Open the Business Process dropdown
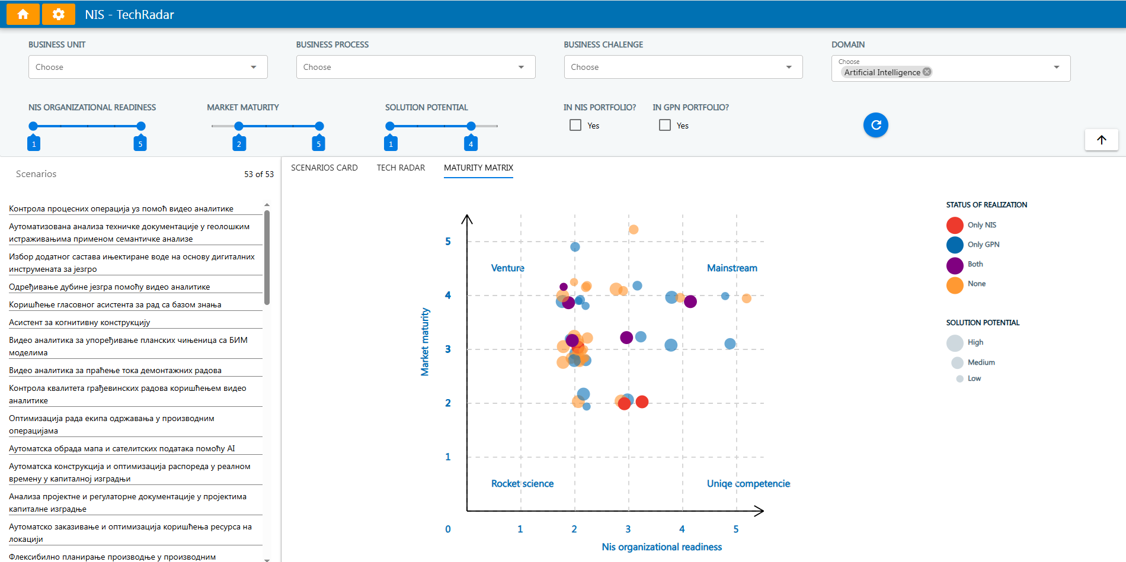1126x562 pixels. 415,67
